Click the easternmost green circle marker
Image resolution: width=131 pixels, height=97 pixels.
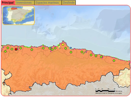click(114, 61)
